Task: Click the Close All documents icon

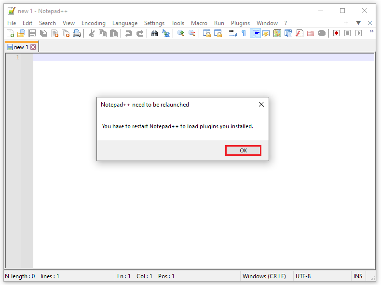Action: pyautogui.click(x=66, y=33)
